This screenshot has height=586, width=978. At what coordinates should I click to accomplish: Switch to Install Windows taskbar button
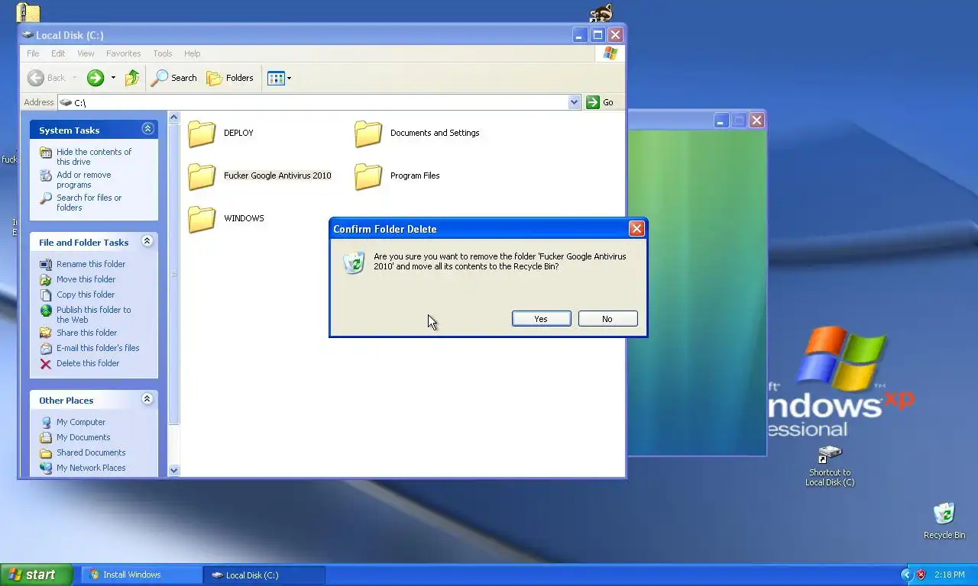pyautogui.click(x=141, y=575)
